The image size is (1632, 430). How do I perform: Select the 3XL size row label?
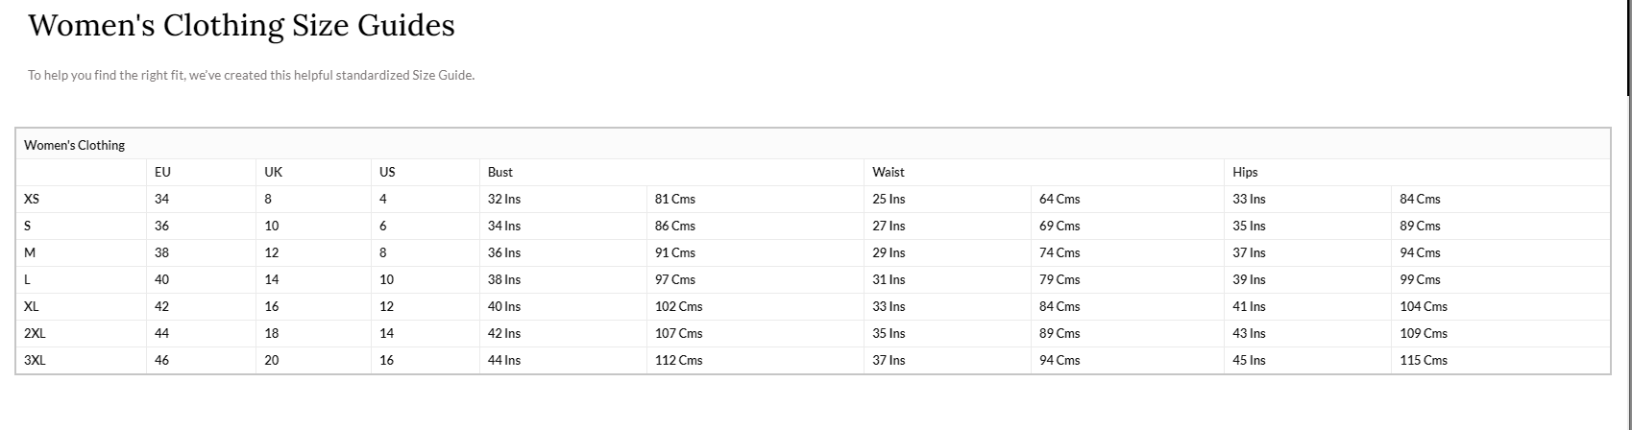[35, 360]
